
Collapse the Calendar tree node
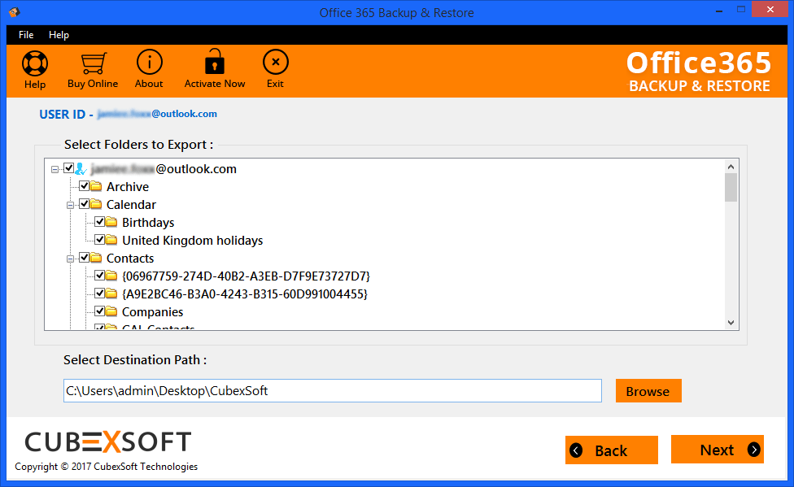click(71, 205)
